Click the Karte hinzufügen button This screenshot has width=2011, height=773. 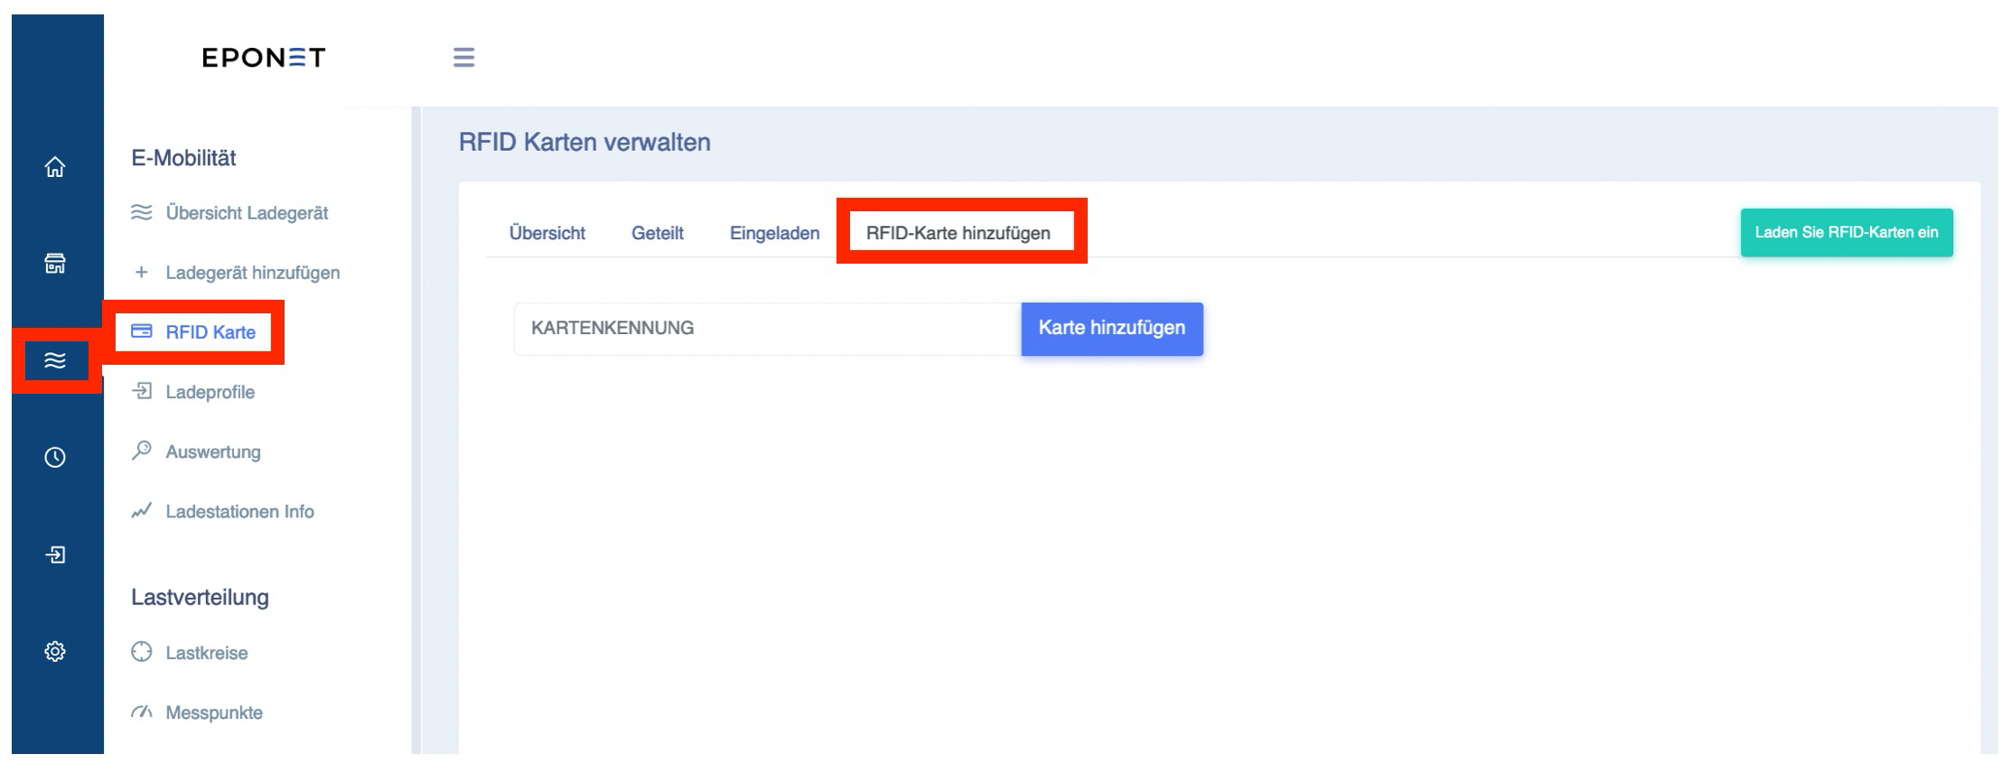(x=1112, y=329)
